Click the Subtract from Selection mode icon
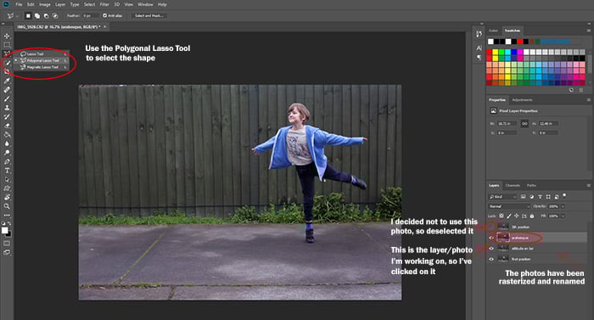 coord(46,15)
